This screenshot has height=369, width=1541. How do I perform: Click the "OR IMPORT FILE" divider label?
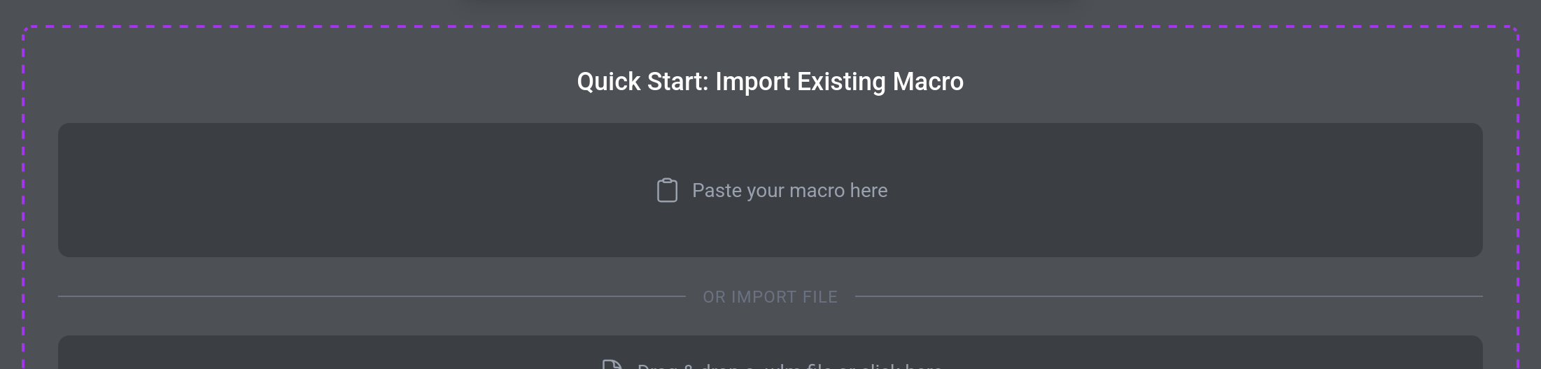[x=770, y=297]
